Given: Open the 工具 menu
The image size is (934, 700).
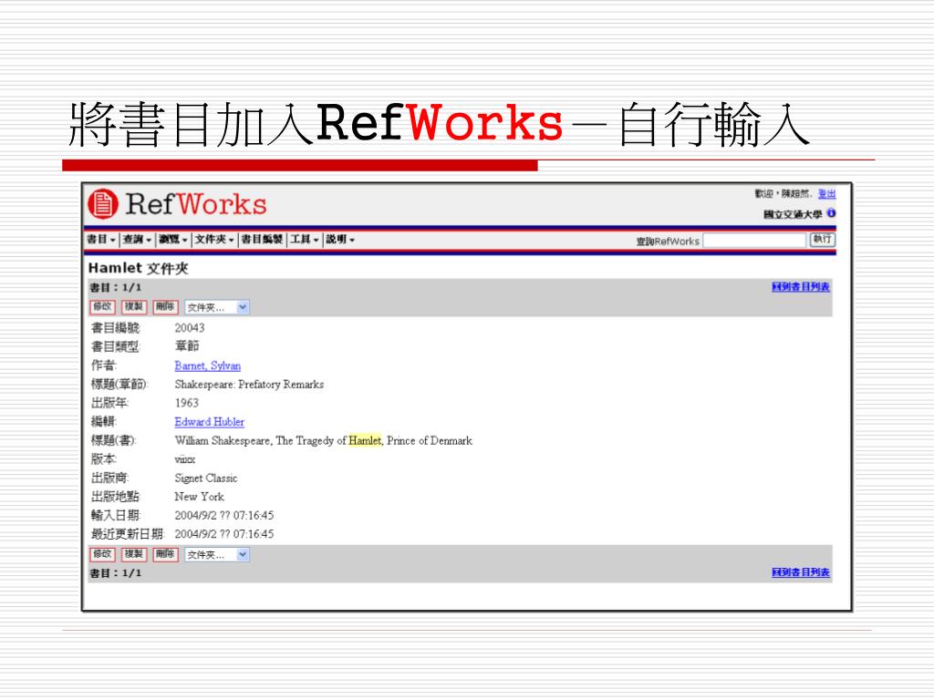Looking at the screenshot, I should coord(305,240).
